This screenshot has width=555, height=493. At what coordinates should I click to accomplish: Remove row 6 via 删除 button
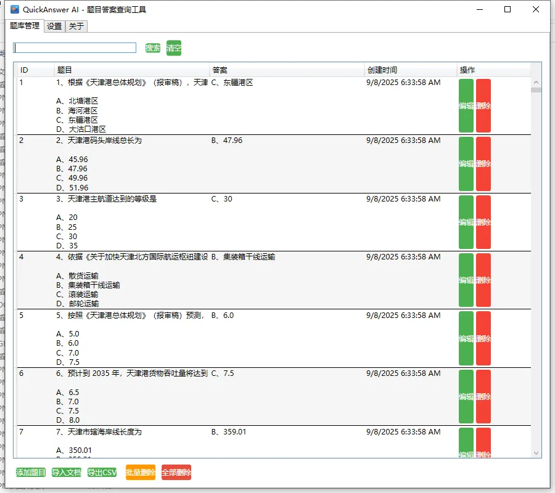[483, 397]
